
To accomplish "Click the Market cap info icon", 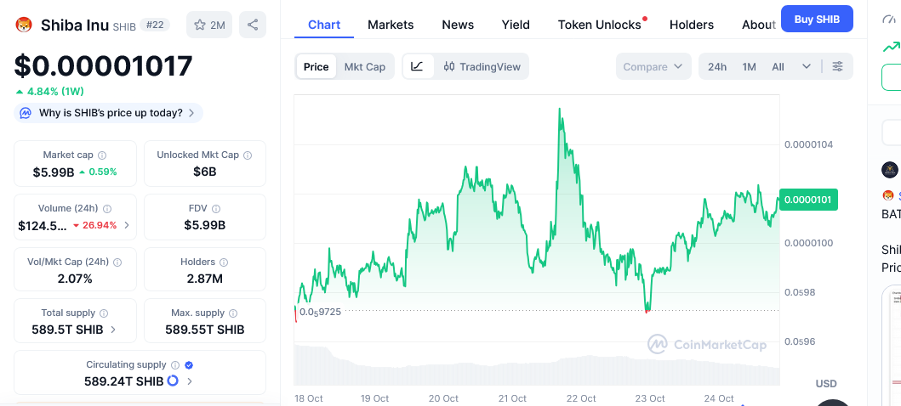I will (x=102, y=155).
